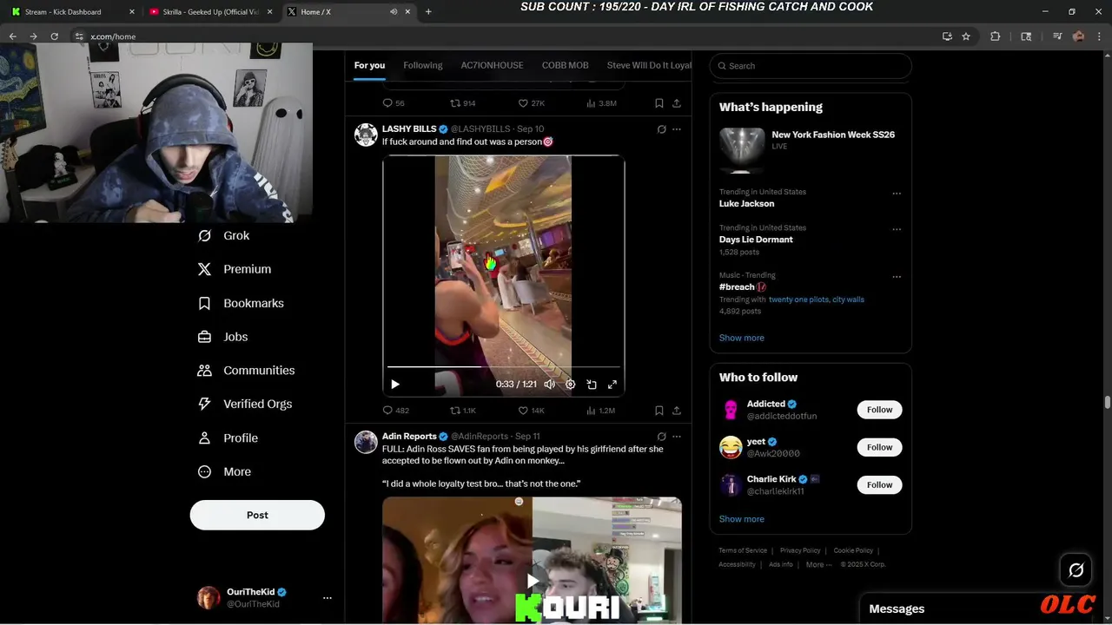Reply to the LASHY BILLS post (482)
1112x625 pixels.
395,411
